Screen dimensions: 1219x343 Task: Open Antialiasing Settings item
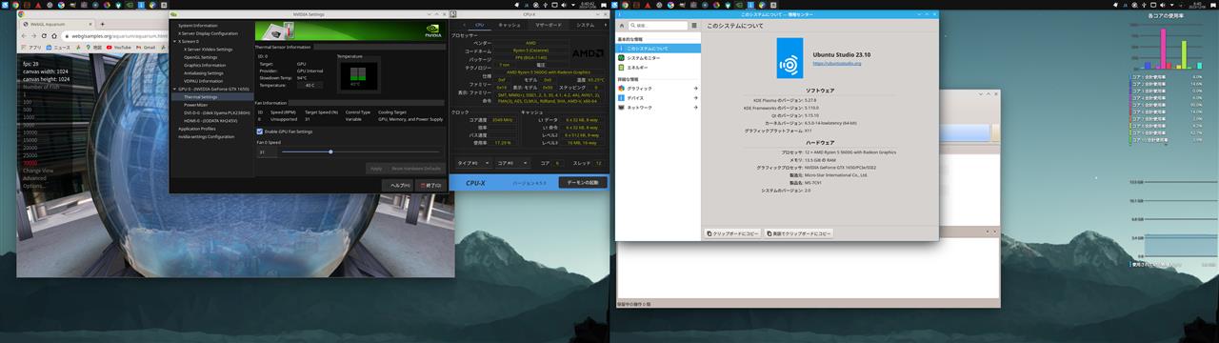click(204, 72)
